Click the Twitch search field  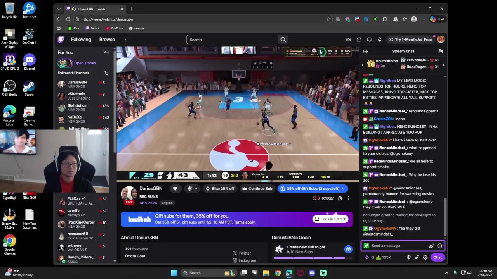click(232, 40)
